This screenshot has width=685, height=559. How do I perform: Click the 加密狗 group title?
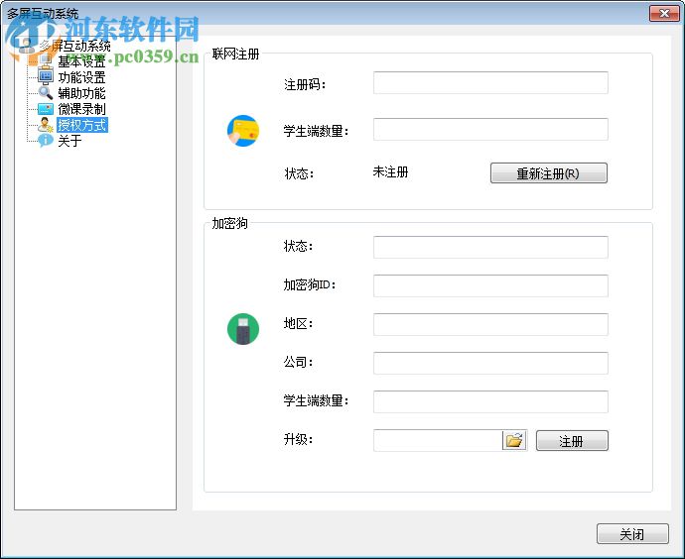[229, 223]
